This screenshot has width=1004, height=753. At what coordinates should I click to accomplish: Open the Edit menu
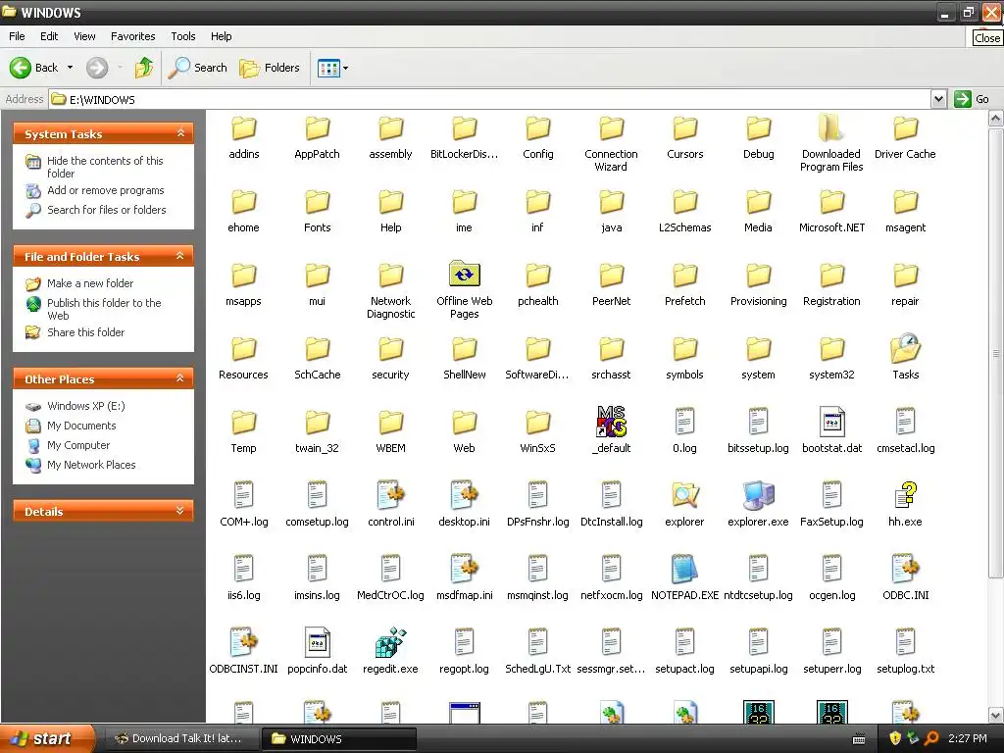click(x=49, y=36)
